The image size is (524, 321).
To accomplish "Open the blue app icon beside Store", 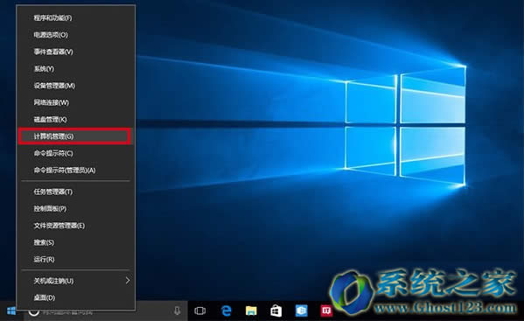I will point(301,311).
